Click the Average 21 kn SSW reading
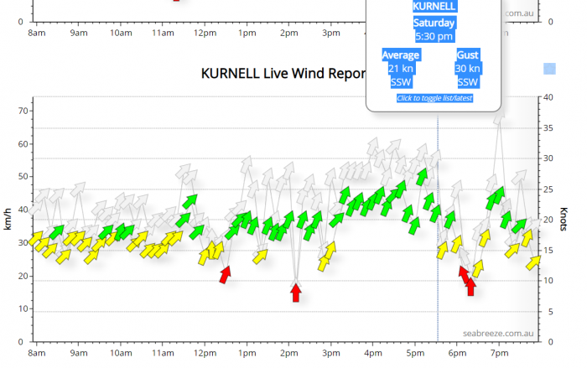Image resolution: width=587 pixels, height=368 pixels. coord(401,69)
